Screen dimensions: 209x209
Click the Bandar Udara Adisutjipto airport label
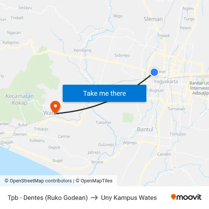[x=199, y=88]
